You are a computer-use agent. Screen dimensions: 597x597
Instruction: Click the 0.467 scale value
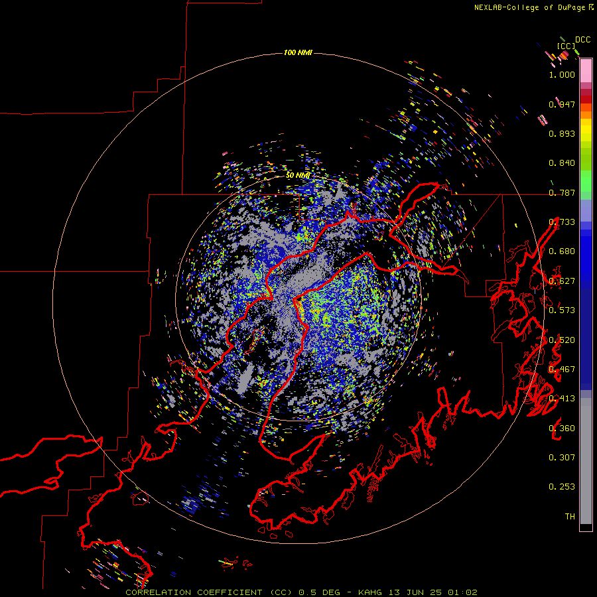tap(562, 369)
